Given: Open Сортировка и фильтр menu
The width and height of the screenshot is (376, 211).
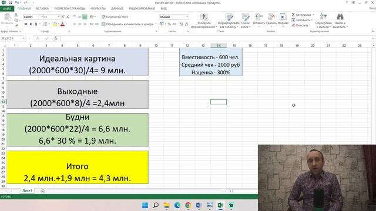Looking at the screenshot, I should [x=323, y=21].
